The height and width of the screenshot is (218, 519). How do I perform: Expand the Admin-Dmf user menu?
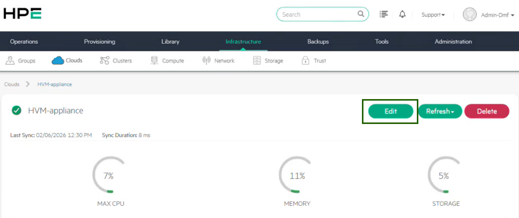tap(498, 15)
